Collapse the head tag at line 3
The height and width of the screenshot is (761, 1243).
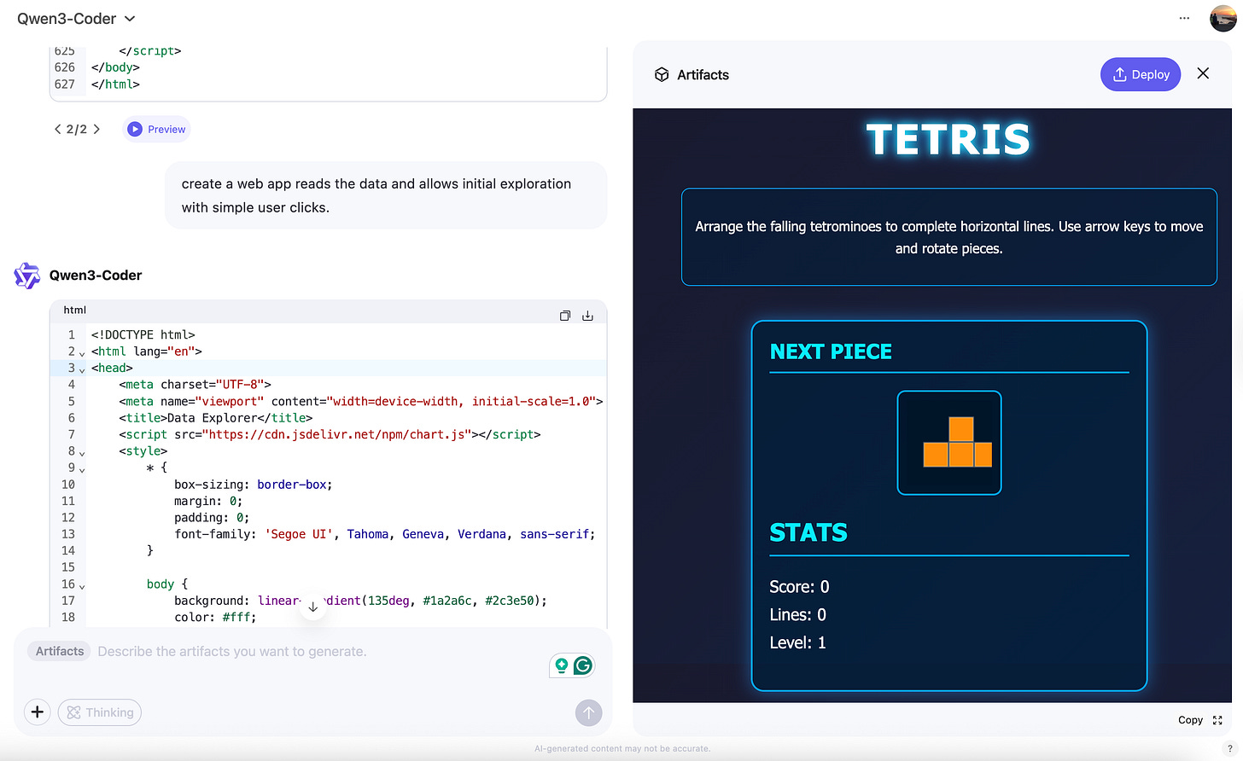(x=82, y=369)
